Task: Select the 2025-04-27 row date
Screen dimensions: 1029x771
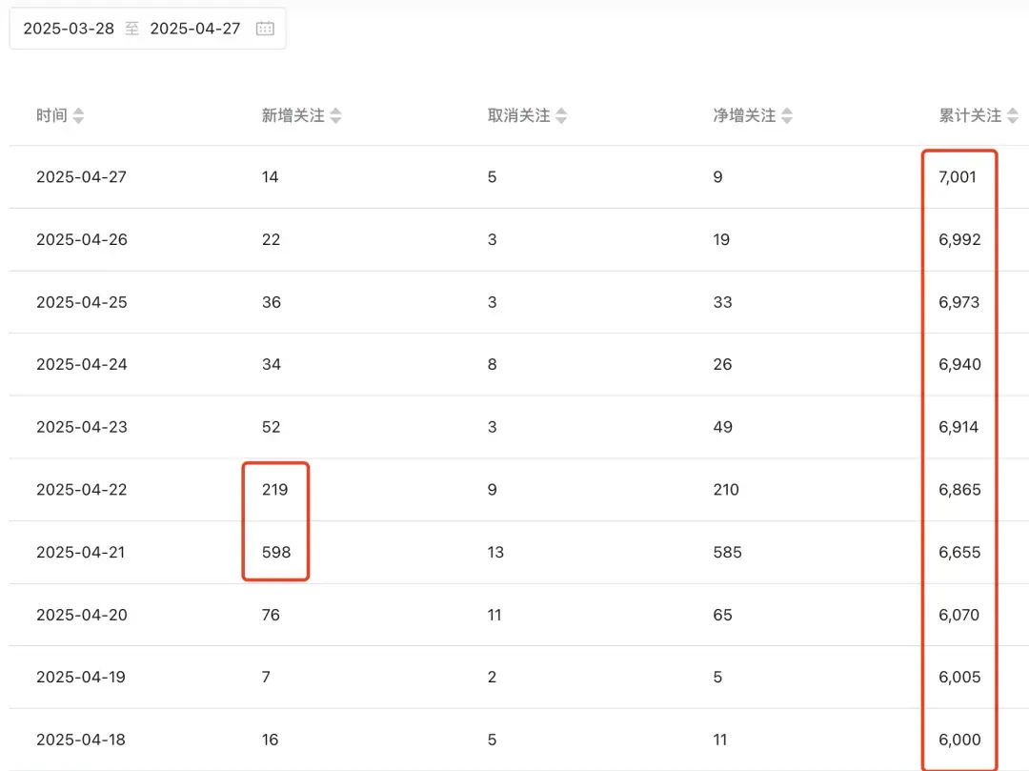Action: click(81, 177)
